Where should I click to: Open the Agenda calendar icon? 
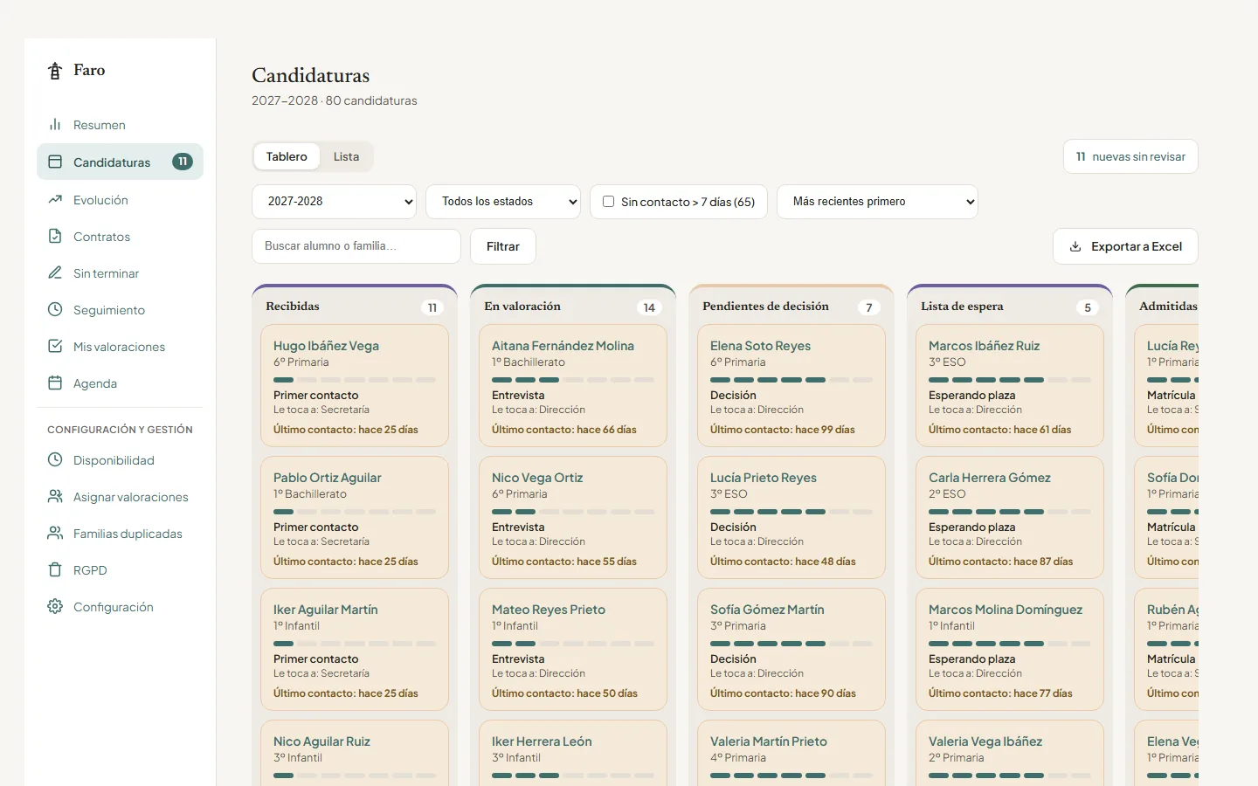[x=55, y=383]
